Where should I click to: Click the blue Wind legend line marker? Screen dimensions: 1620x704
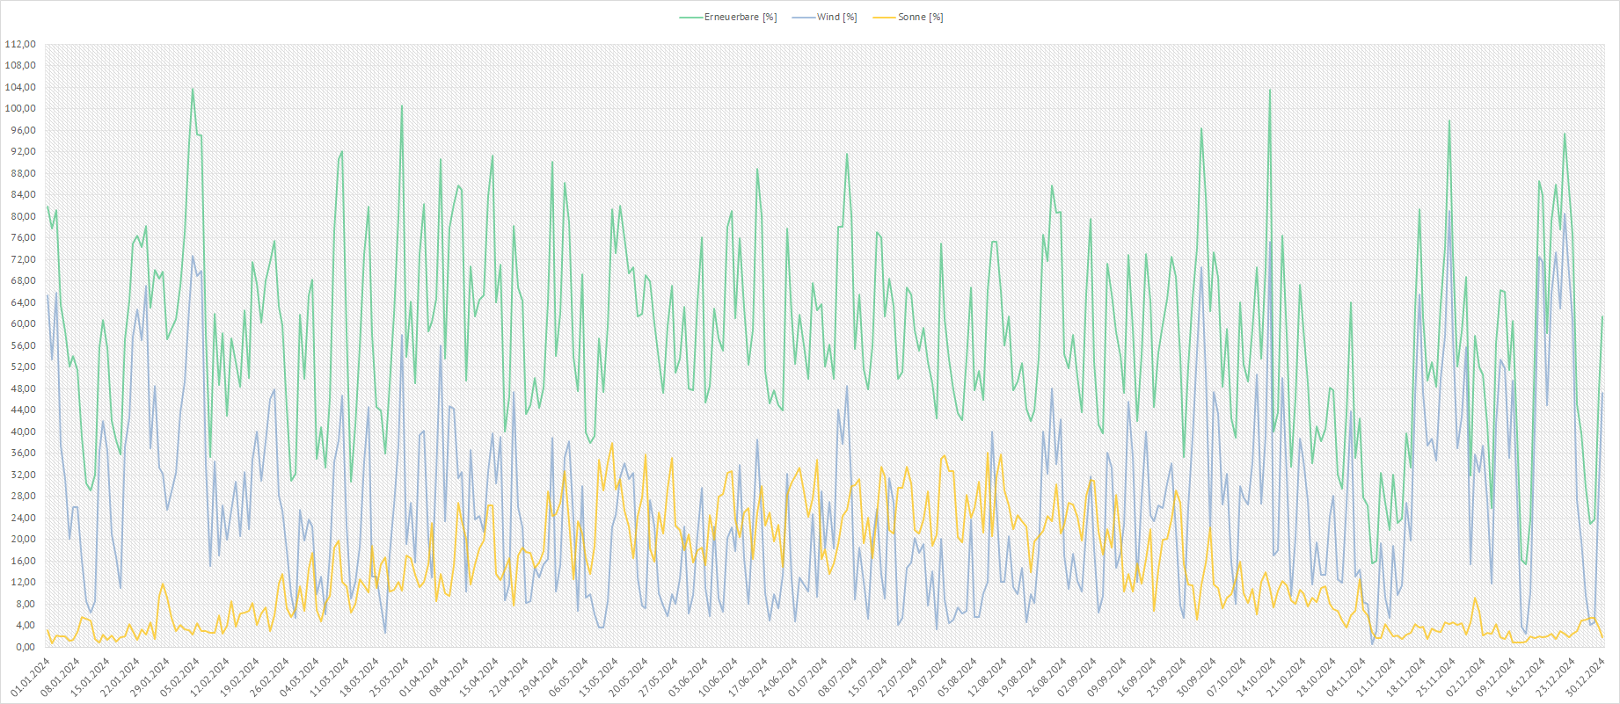tap(803, 18)
